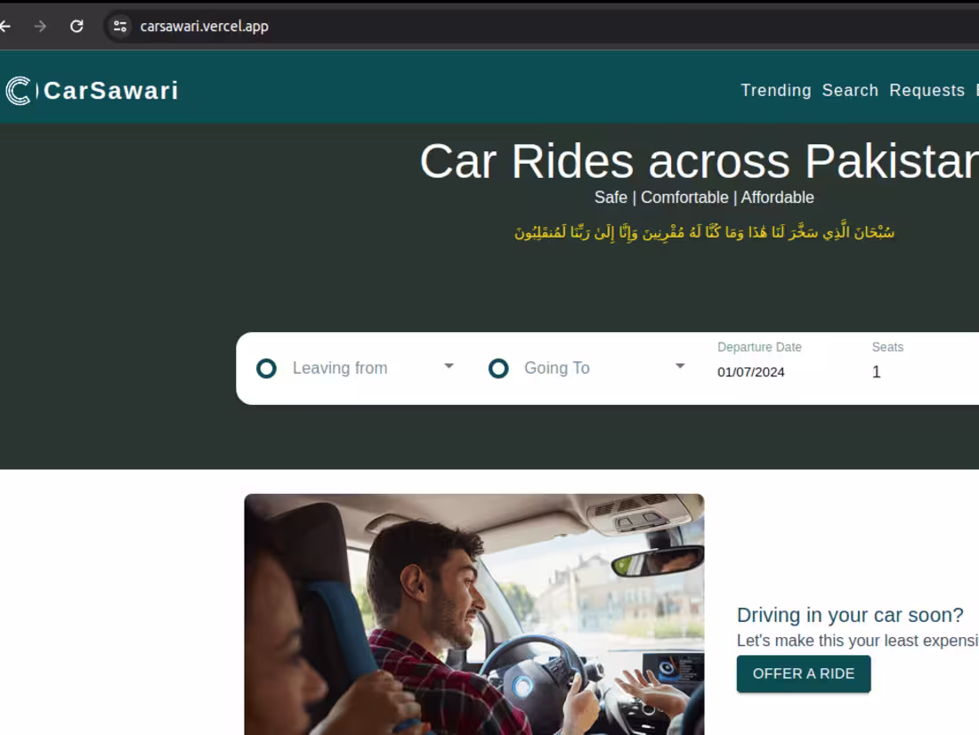Open the Search page link
The image size is (979, 735).
pos(850,90)
